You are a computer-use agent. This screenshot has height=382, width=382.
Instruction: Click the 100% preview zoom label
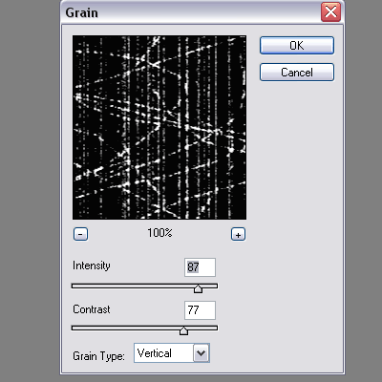coord(159,233)
